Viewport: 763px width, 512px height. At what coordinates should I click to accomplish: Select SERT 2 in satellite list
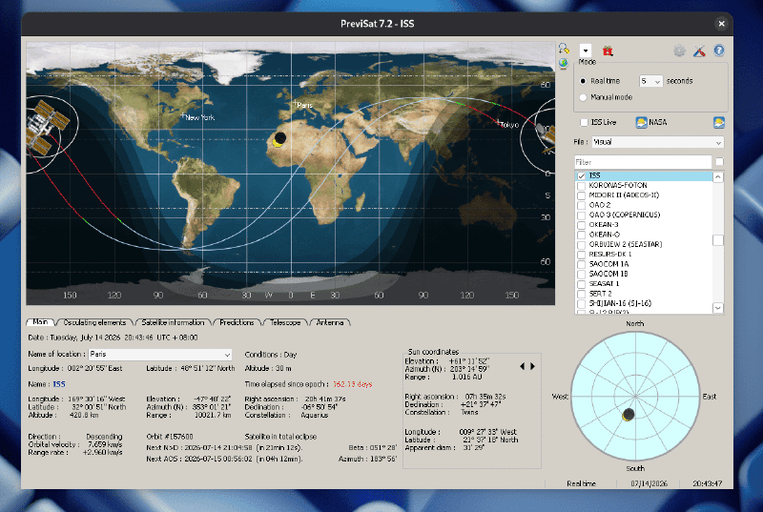click(600, 294)
